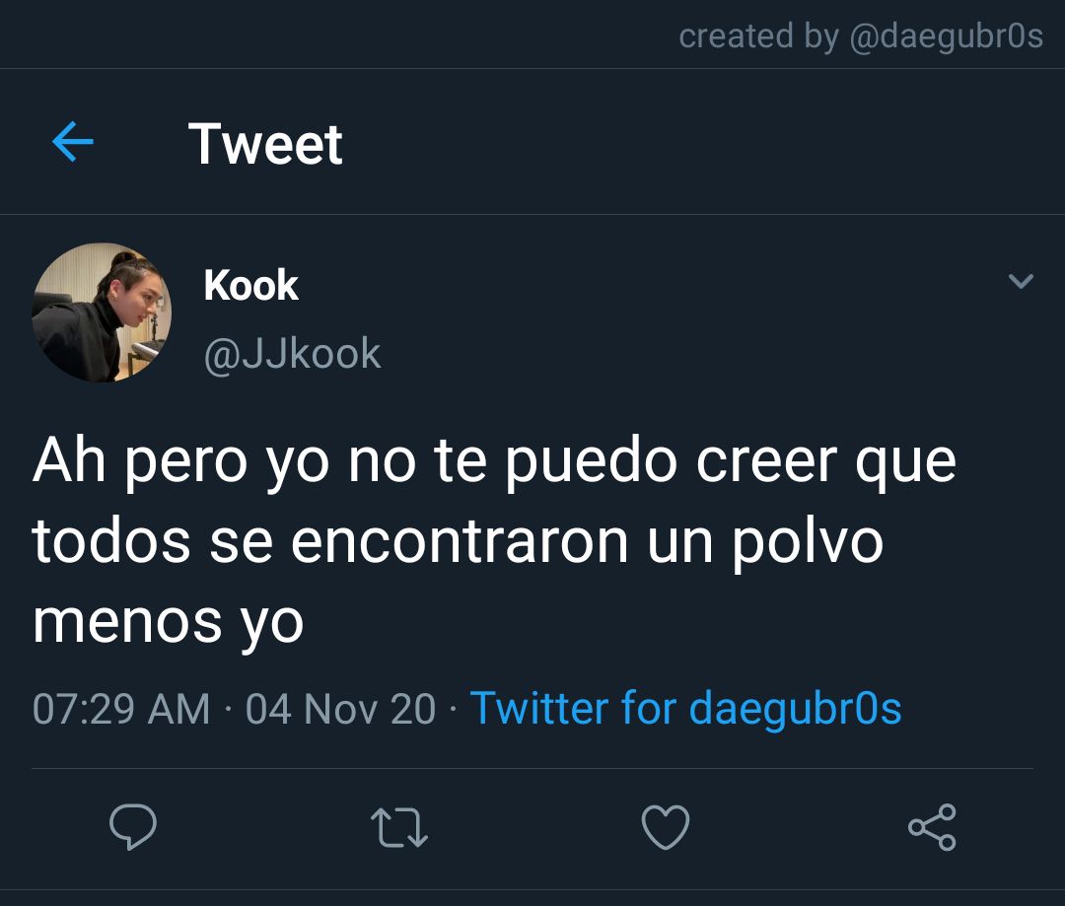
Task: Click the Tweet header title
Action: [x=265, y=144]
